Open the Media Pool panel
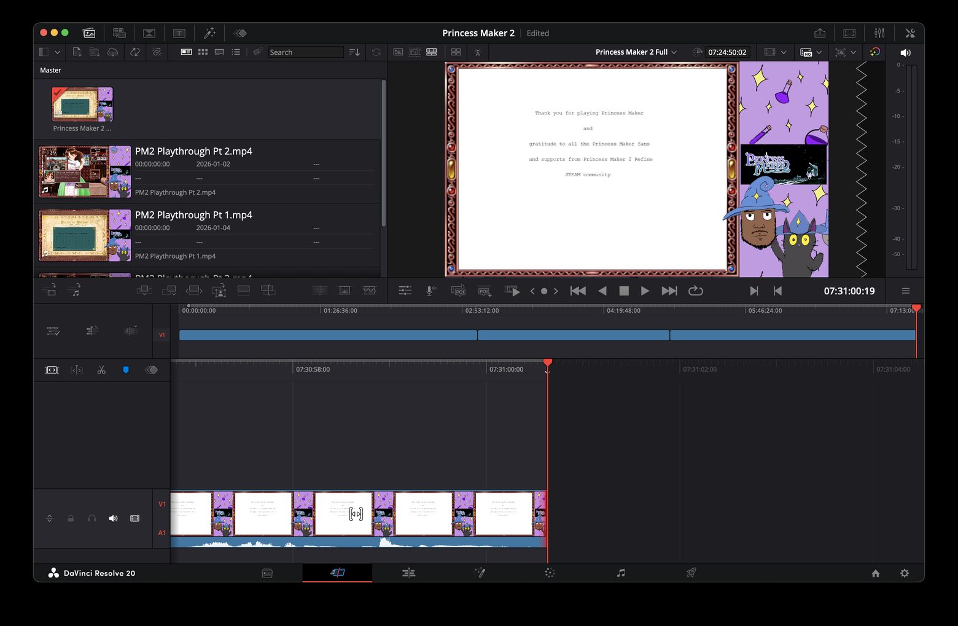Viewport: 958px width, 626px height. pos(89,33)
